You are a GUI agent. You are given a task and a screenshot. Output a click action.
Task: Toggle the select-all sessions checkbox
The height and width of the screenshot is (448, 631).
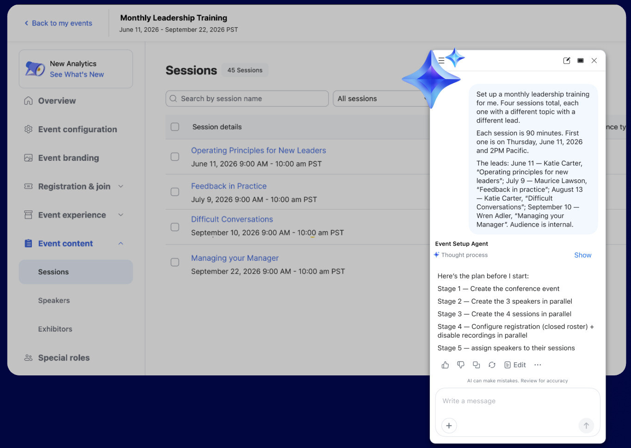tap(175, 127)
